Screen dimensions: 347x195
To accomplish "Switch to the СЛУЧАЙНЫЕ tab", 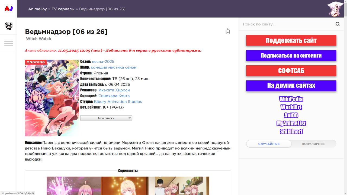I will pyautogui.click(x=269, y=144).
